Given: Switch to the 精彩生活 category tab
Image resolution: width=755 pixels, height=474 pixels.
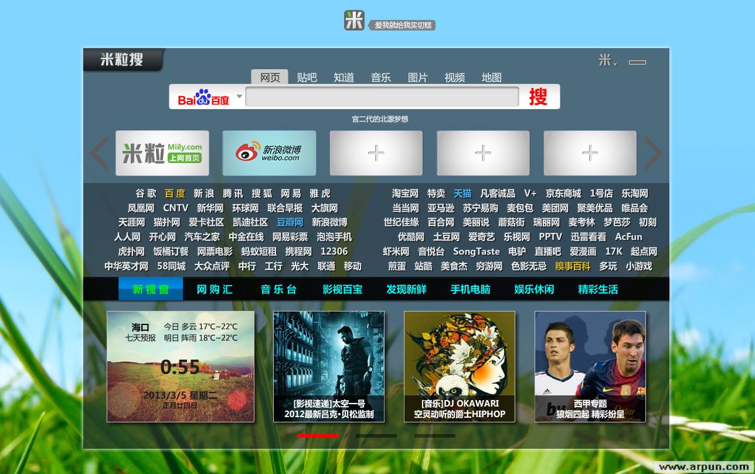Looking at the screenshot, I should pos(598,289).
